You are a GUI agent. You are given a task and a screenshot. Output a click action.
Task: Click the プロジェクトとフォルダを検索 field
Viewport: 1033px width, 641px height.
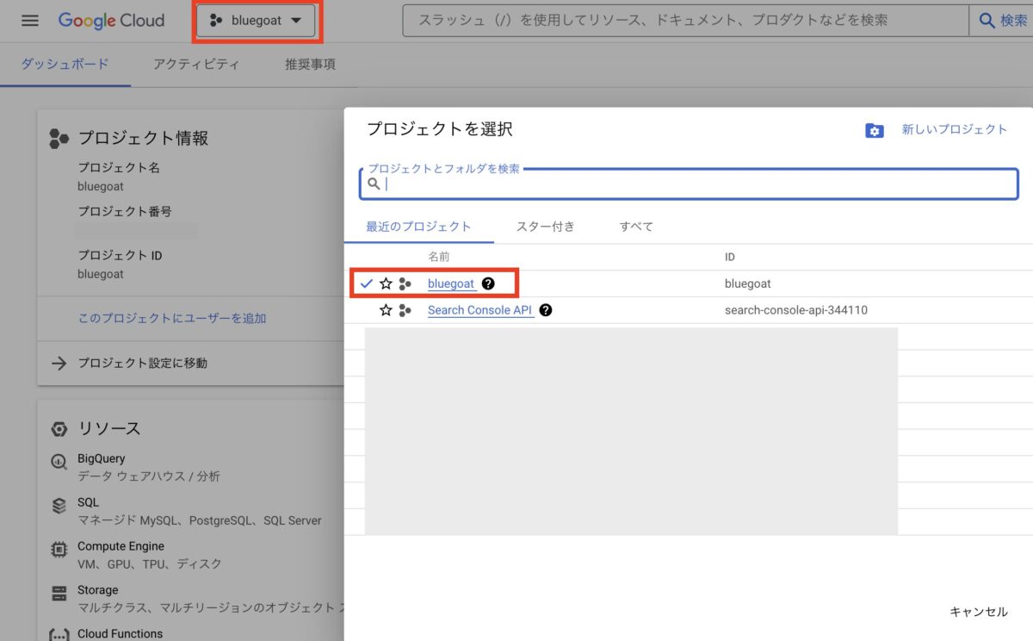pyautogui.click(x=689, y=184)
